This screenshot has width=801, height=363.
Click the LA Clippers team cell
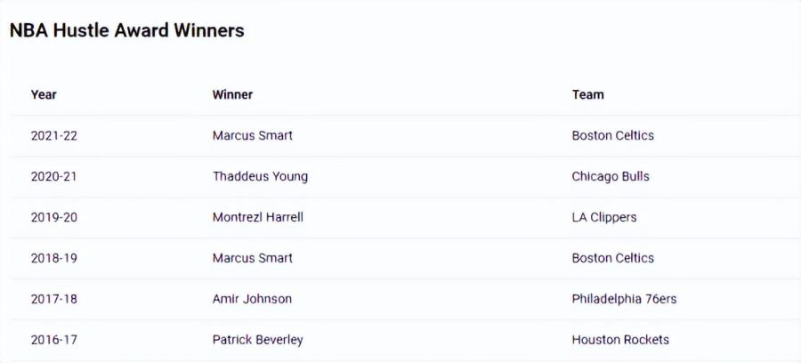click(603, 217)
